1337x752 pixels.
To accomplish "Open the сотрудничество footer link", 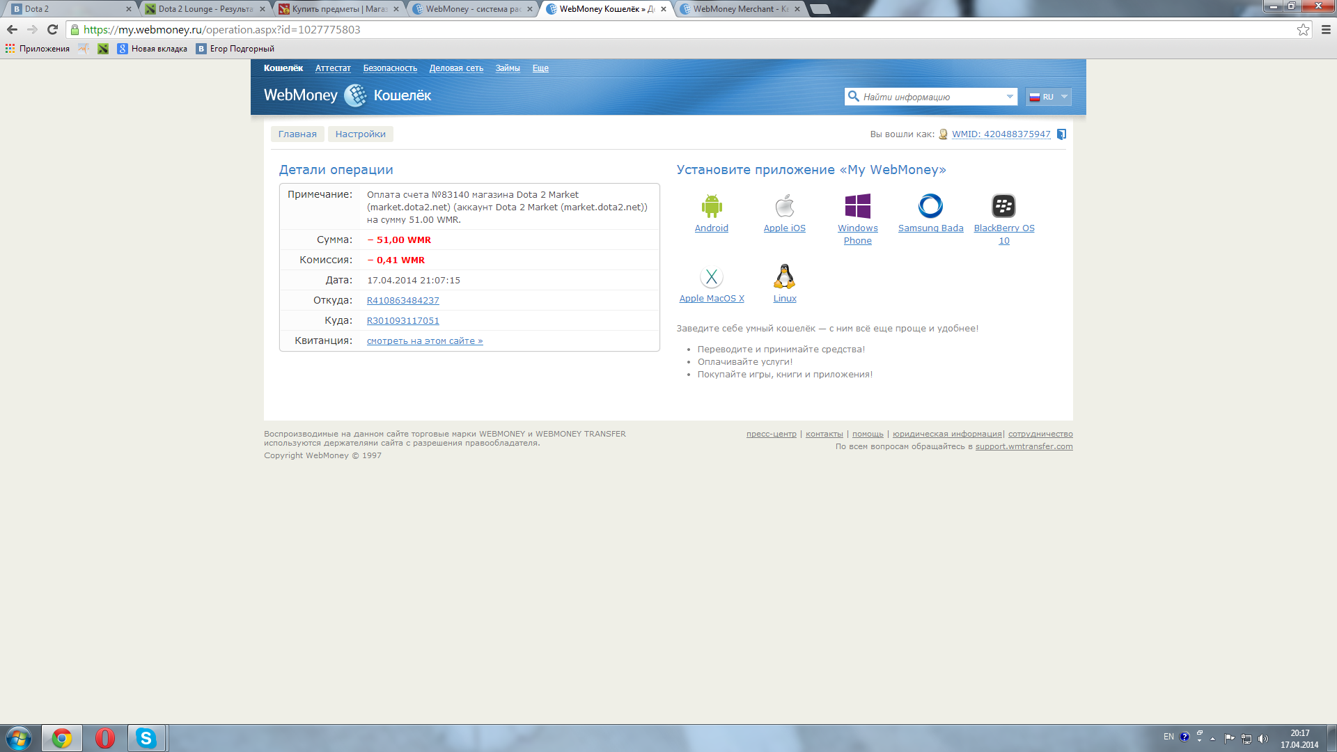I will (1040, 434).
